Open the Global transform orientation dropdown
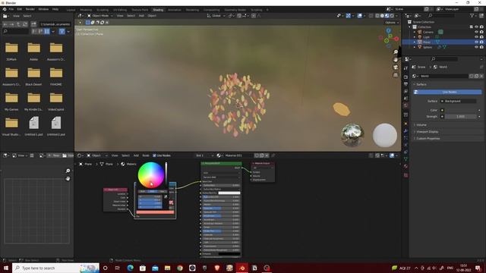 [216, 16]
